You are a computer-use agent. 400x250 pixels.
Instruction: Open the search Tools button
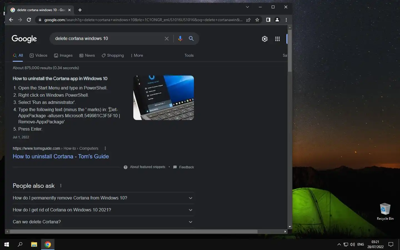(x=189, y=56)
